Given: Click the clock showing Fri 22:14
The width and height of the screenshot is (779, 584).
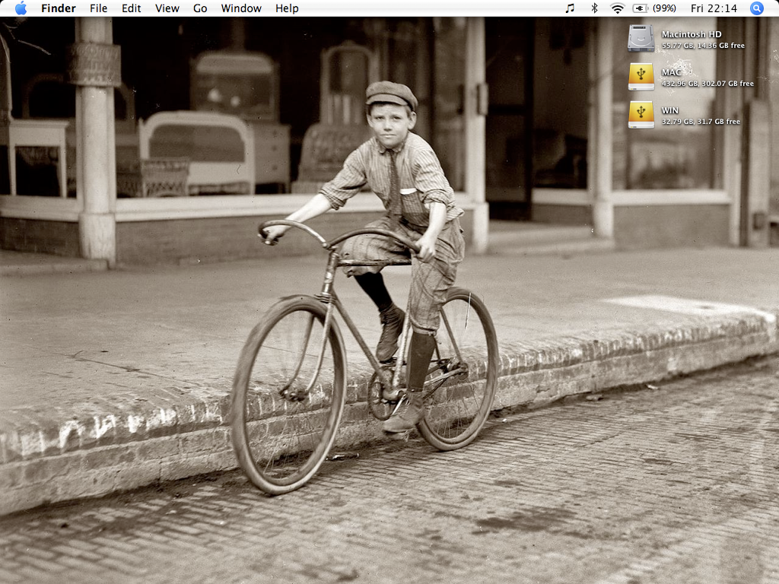Looking at the screenshot, I should point(714,8).
